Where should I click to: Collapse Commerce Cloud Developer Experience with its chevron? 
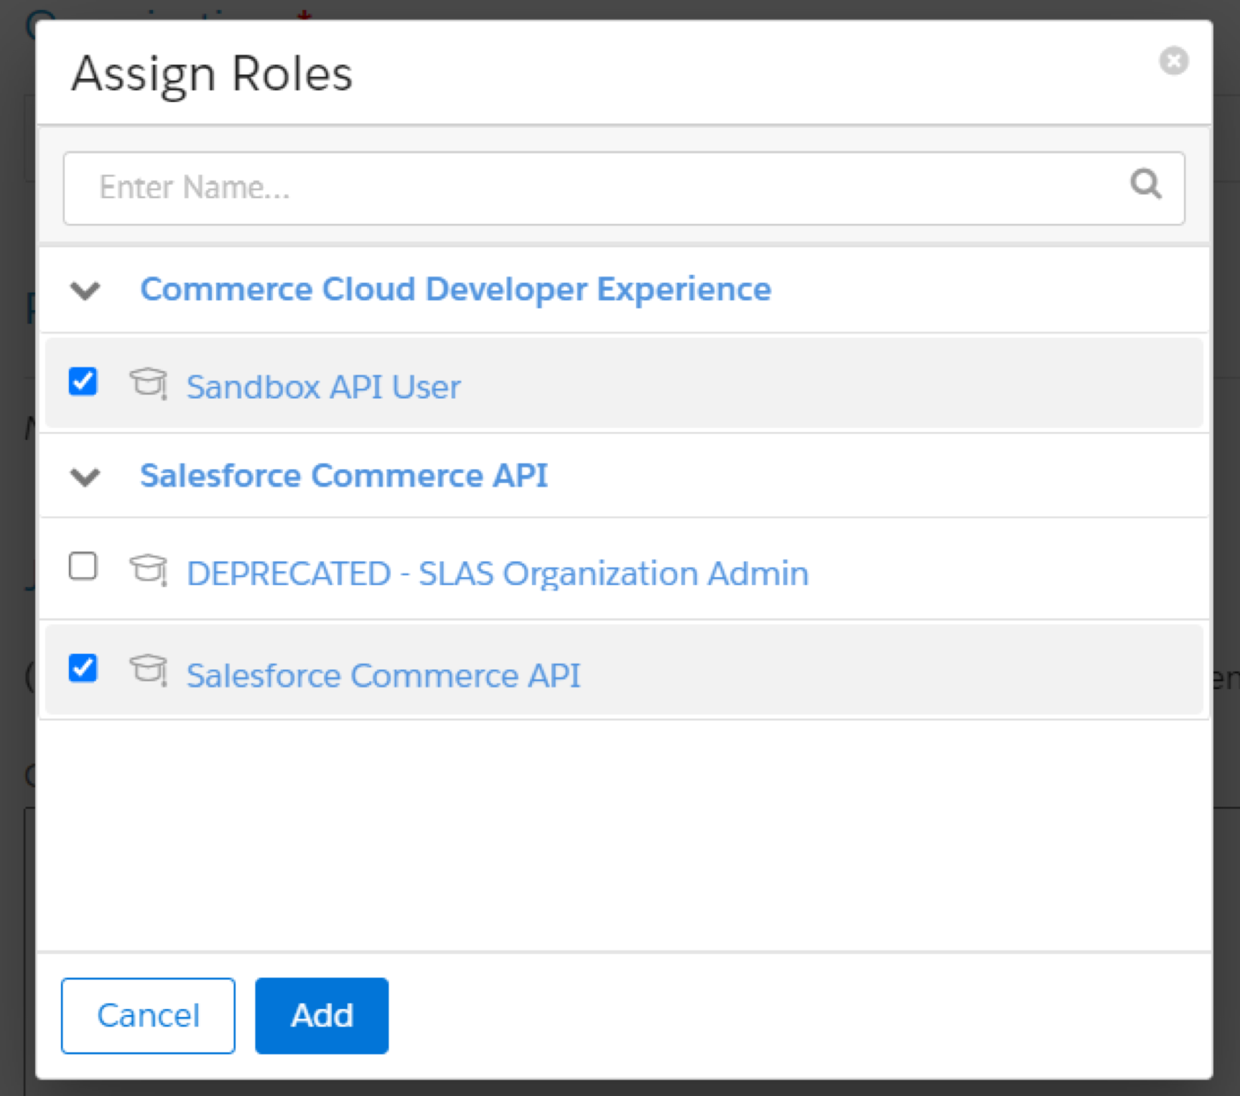click(x=85, y=291)
